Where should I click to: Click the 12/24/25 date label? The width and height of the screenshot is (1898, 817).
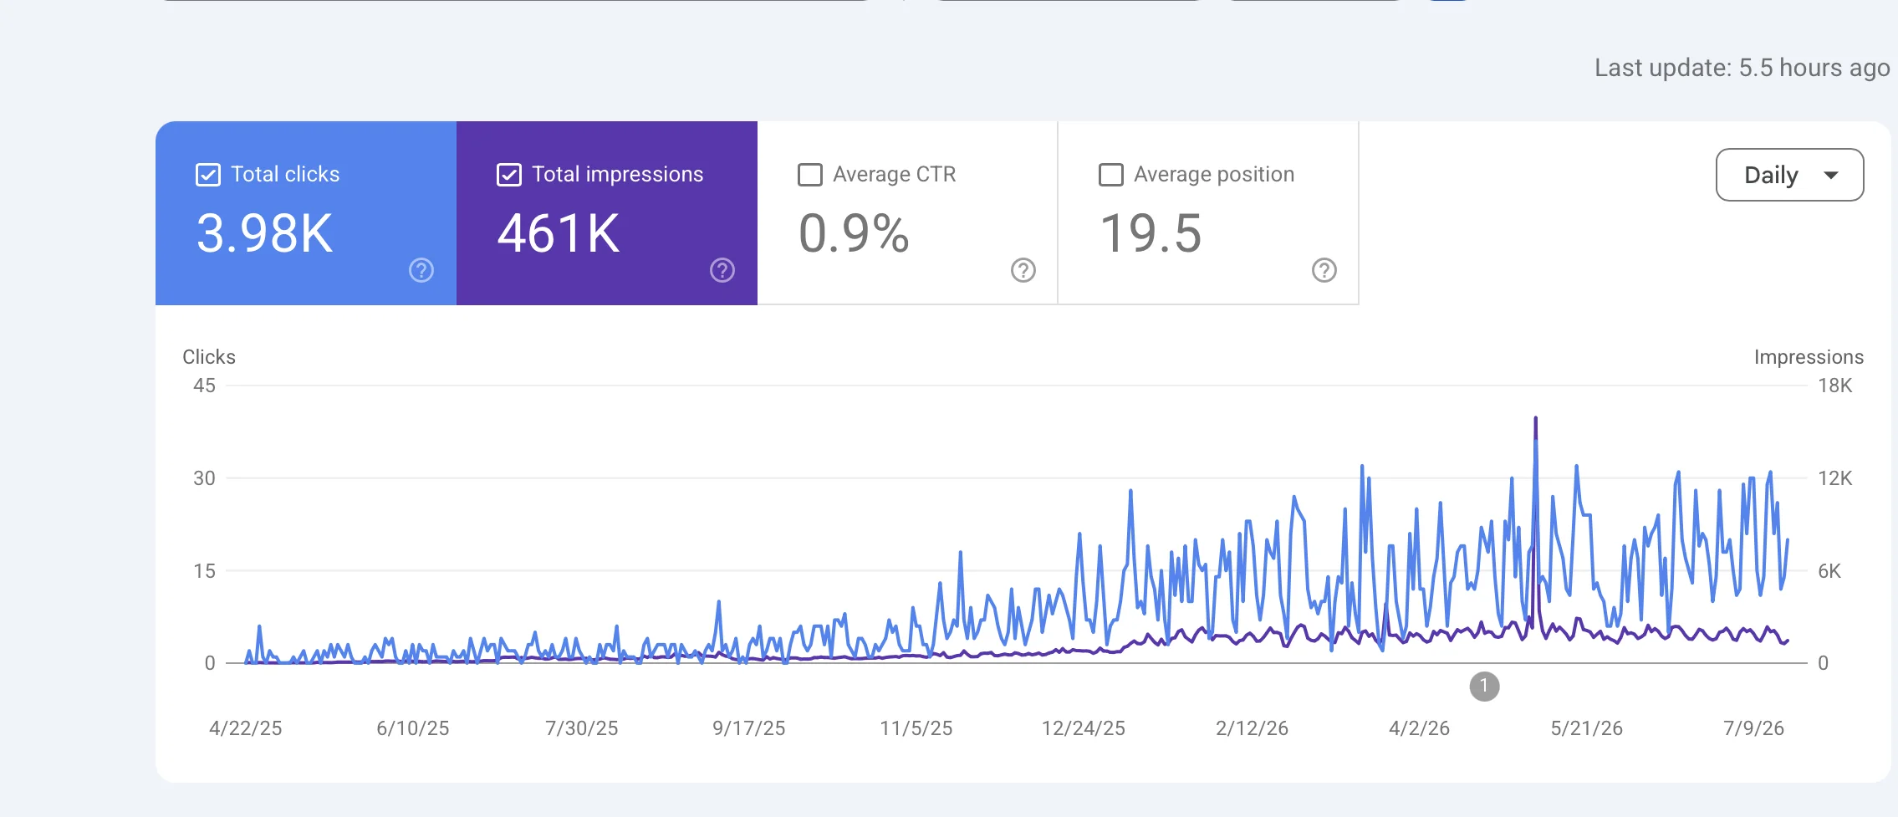(1084, 728)
